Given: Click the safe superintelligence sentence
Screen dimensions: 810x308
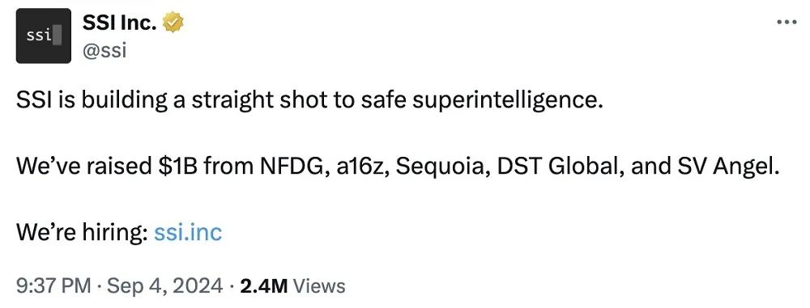Looking at the screenshot, I should [x=309, y=100].
